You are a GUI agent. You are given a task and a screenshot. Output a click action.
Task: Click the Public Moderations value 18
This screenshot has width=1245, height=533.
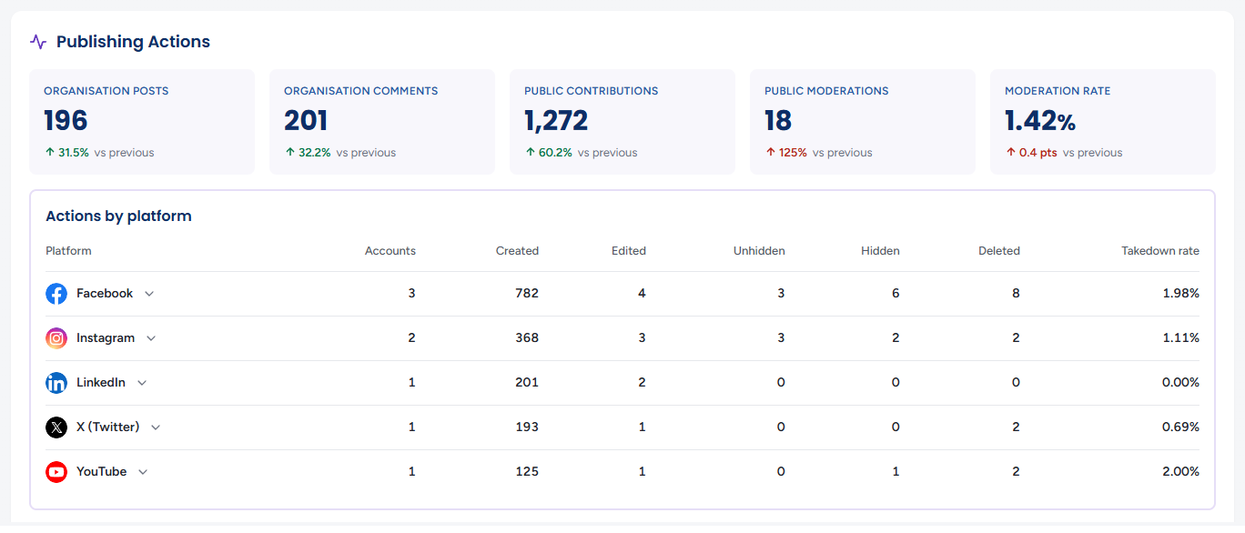pos(778,121)
